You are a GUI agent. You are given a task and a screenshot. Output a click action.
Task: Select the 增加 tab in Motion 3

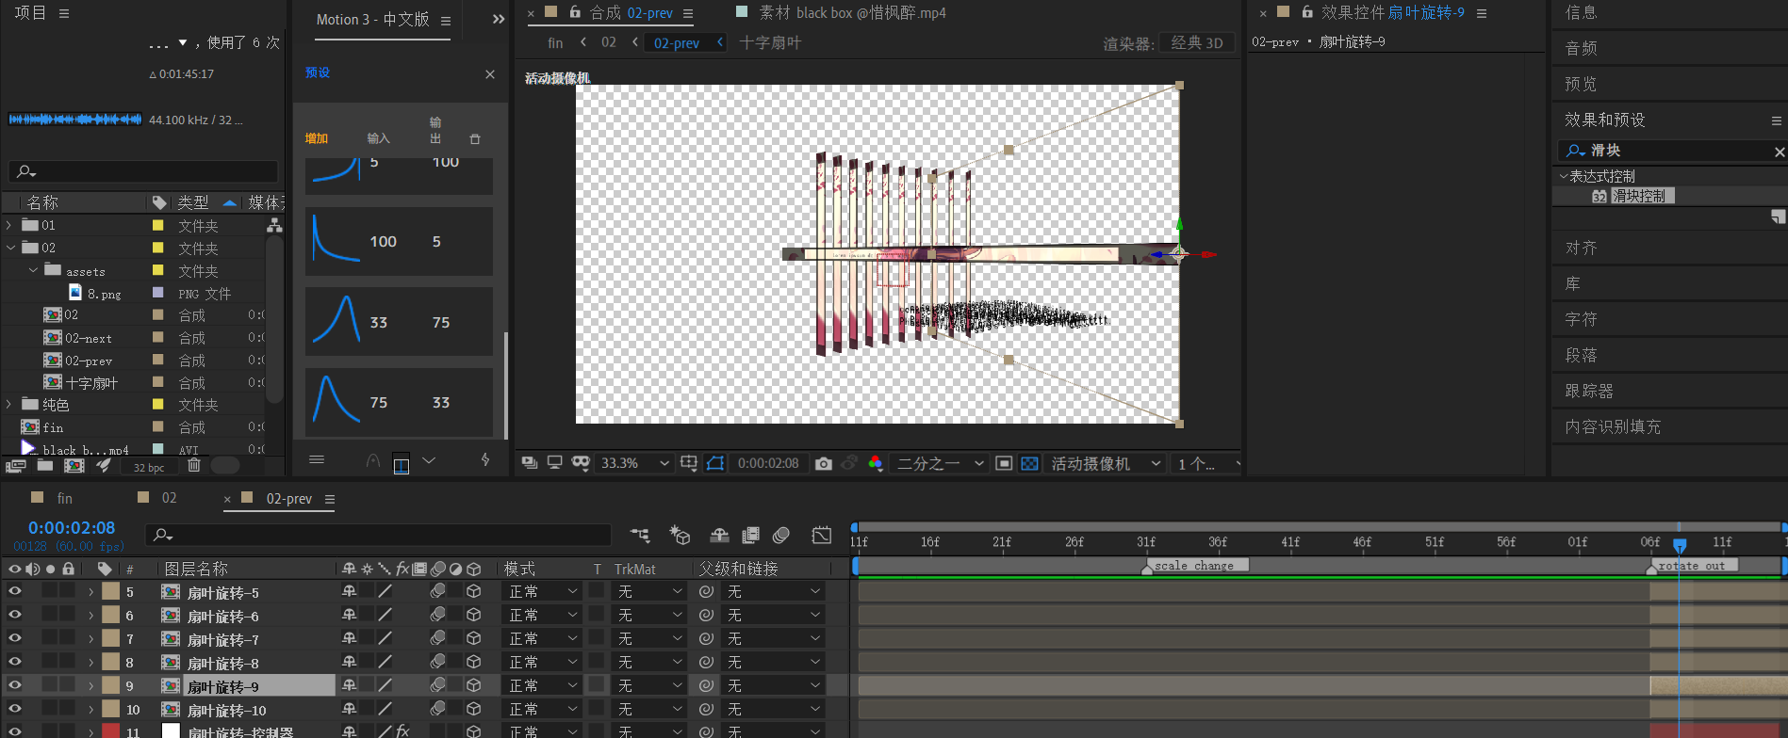click(316, 138)
